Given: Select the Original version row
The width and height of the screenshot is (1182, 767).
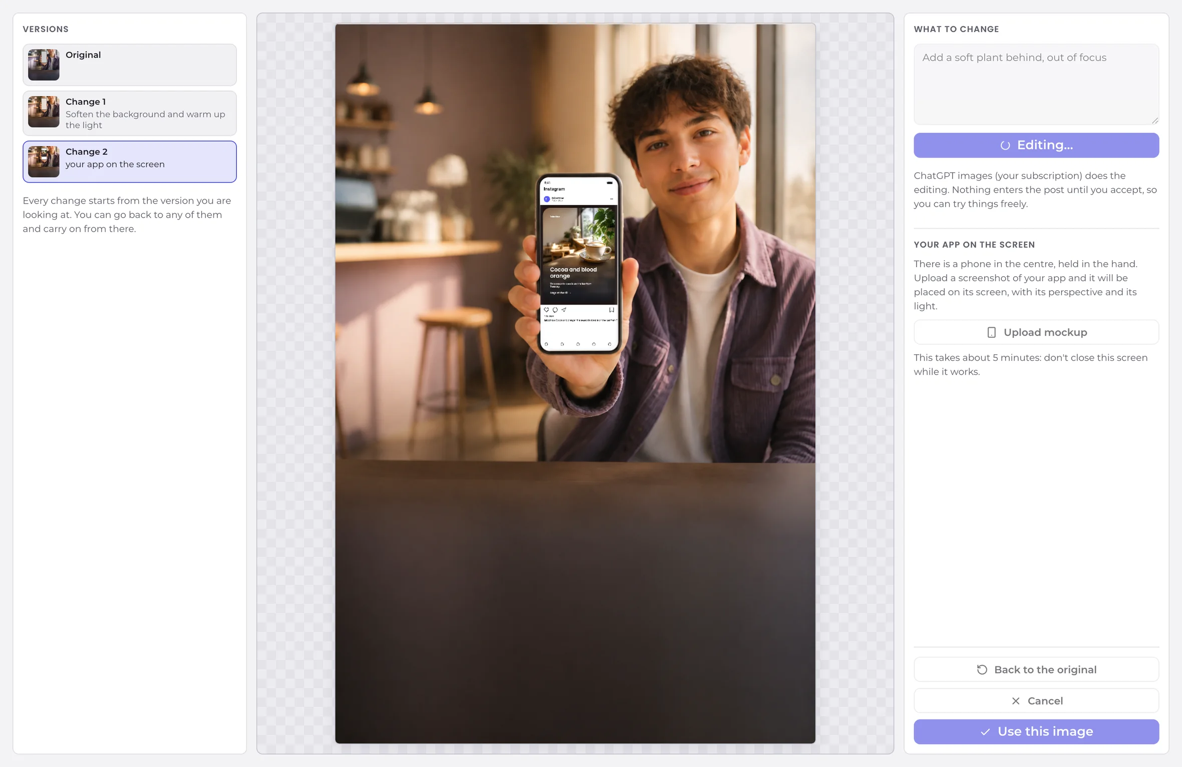Looking at the screenshot, I should click(129, 65).
